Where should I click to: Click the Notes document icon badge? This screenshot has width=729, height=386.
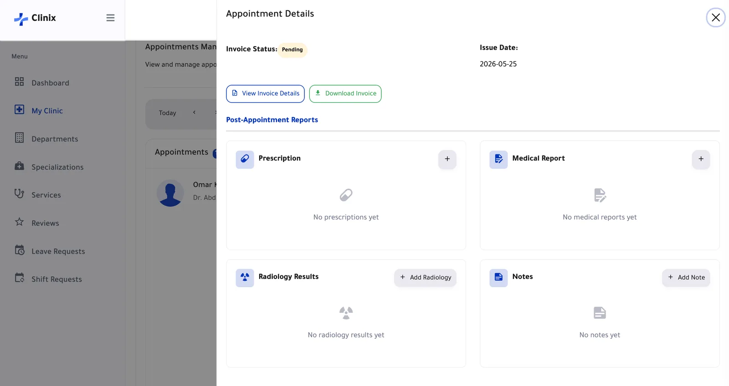[x=498, y=278]
